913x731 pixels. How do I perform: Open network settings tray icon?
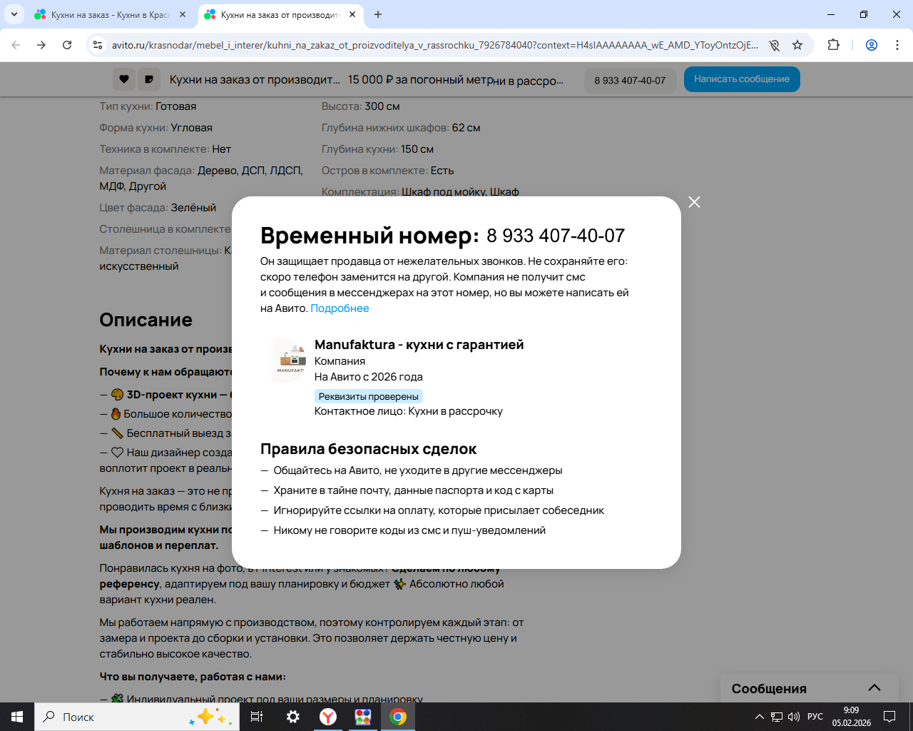tap(777, 717)
